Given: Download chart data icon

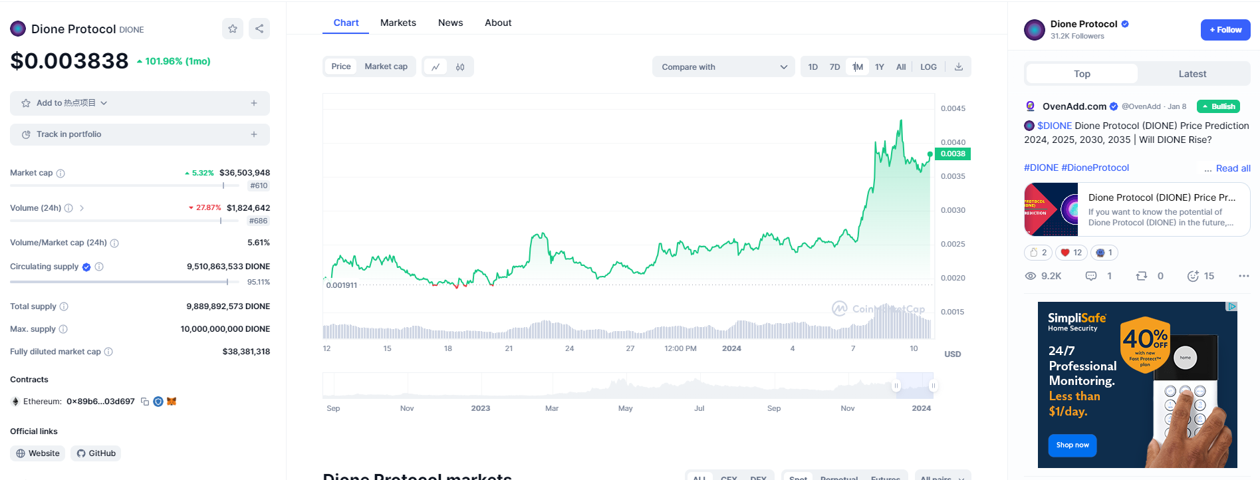Looking at the screenshot, I should point(959,67).
